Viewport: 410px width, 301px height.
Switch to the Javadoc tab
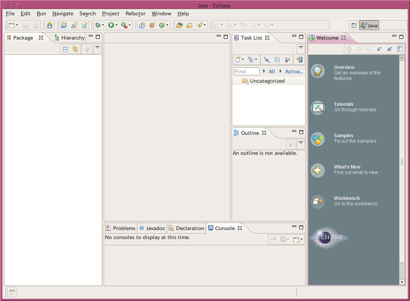click(152, 228)
